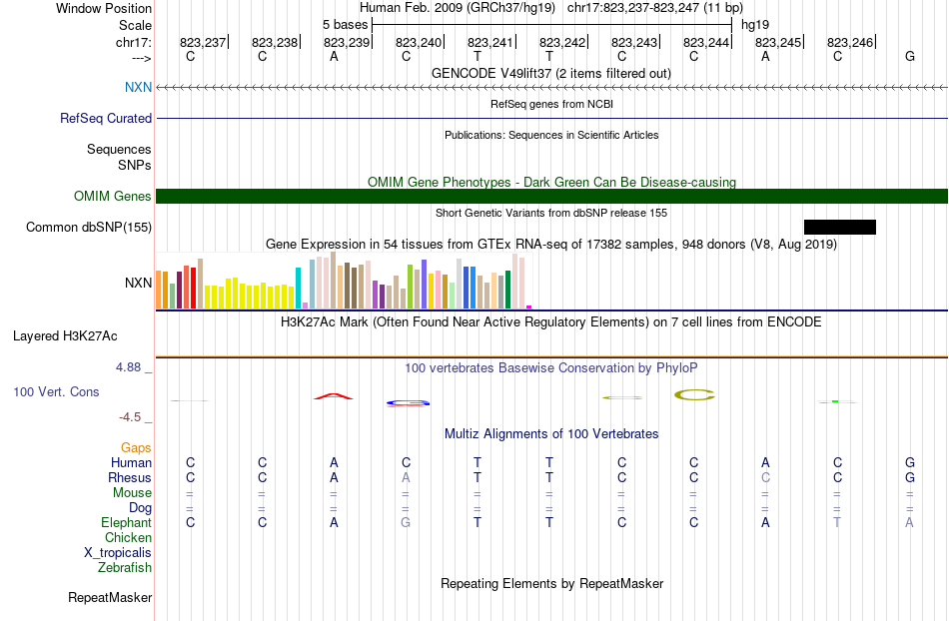Click the blue G logo in PhyloP track

(408, 402)
